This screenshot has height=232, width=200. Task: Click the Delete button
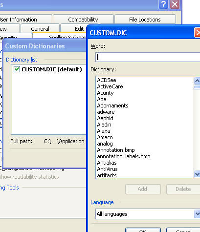183,189
